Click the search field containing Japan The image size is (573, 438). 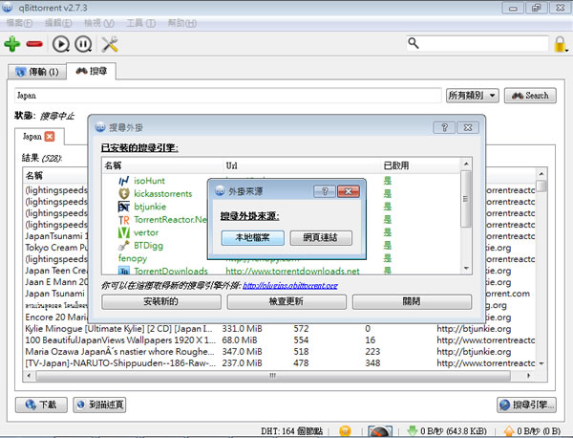(228, 96)
